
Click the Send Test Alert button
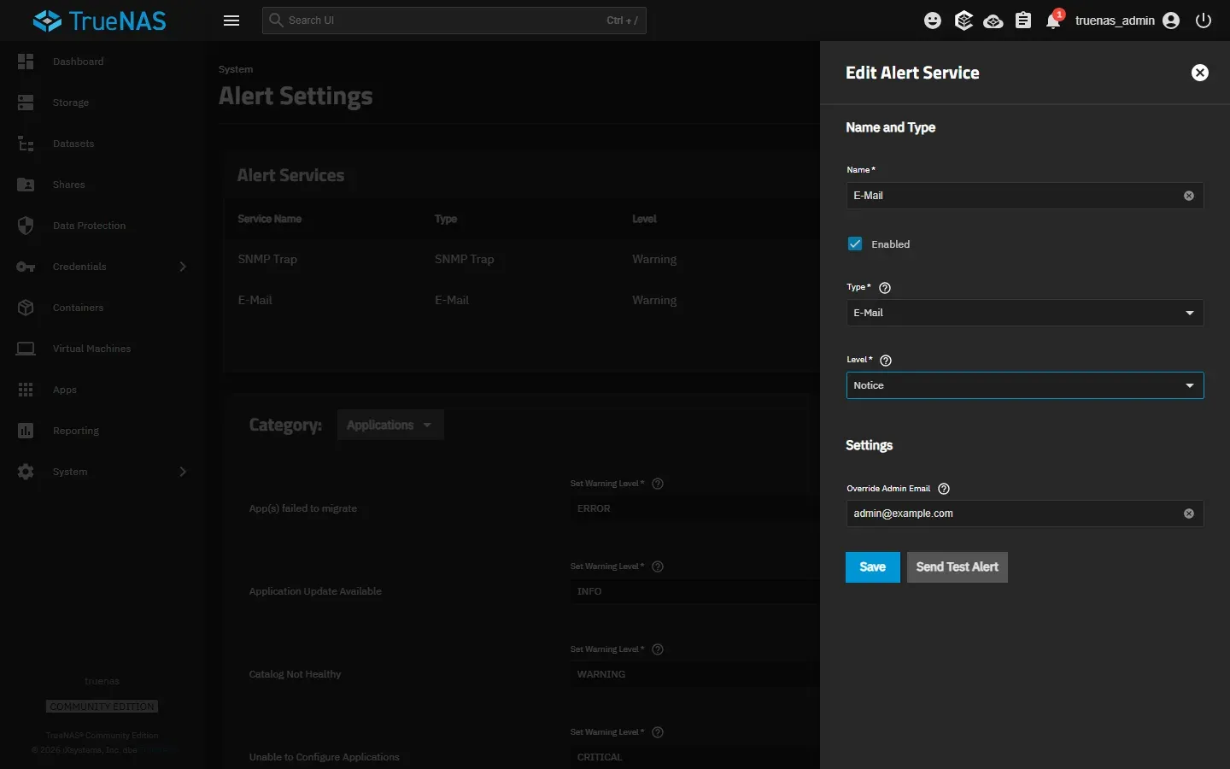coord(958,567)
